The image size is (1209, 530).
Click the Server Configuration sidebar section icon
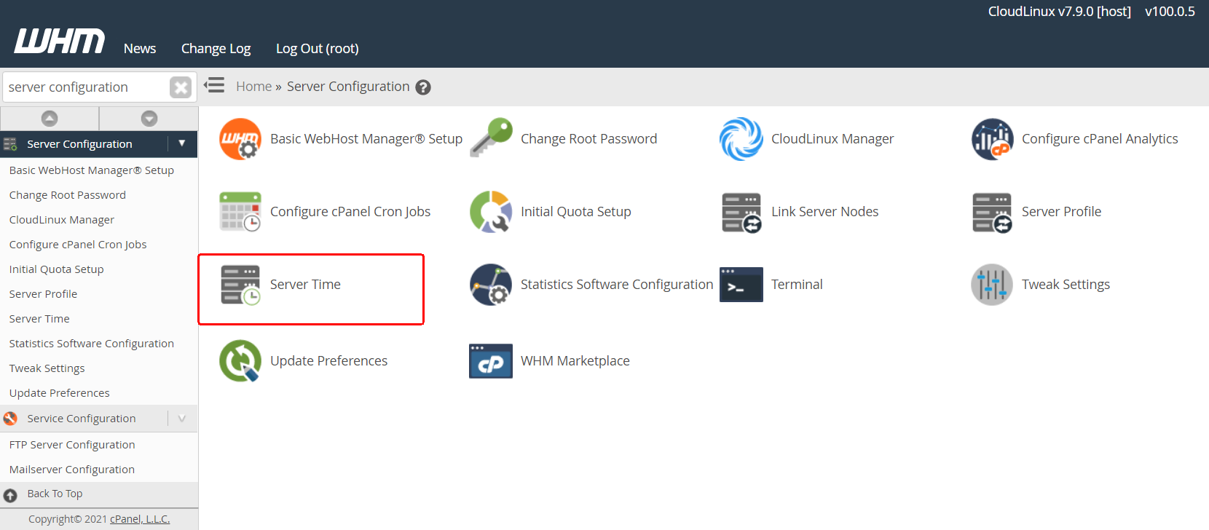[x=10, y=144]
